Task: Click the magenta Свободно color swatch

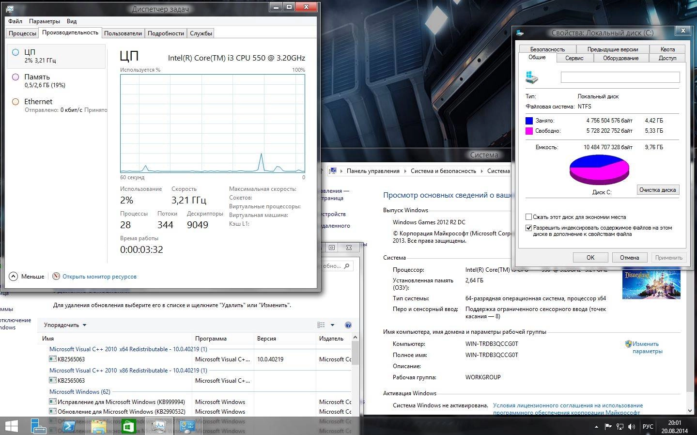Action: 529,131
